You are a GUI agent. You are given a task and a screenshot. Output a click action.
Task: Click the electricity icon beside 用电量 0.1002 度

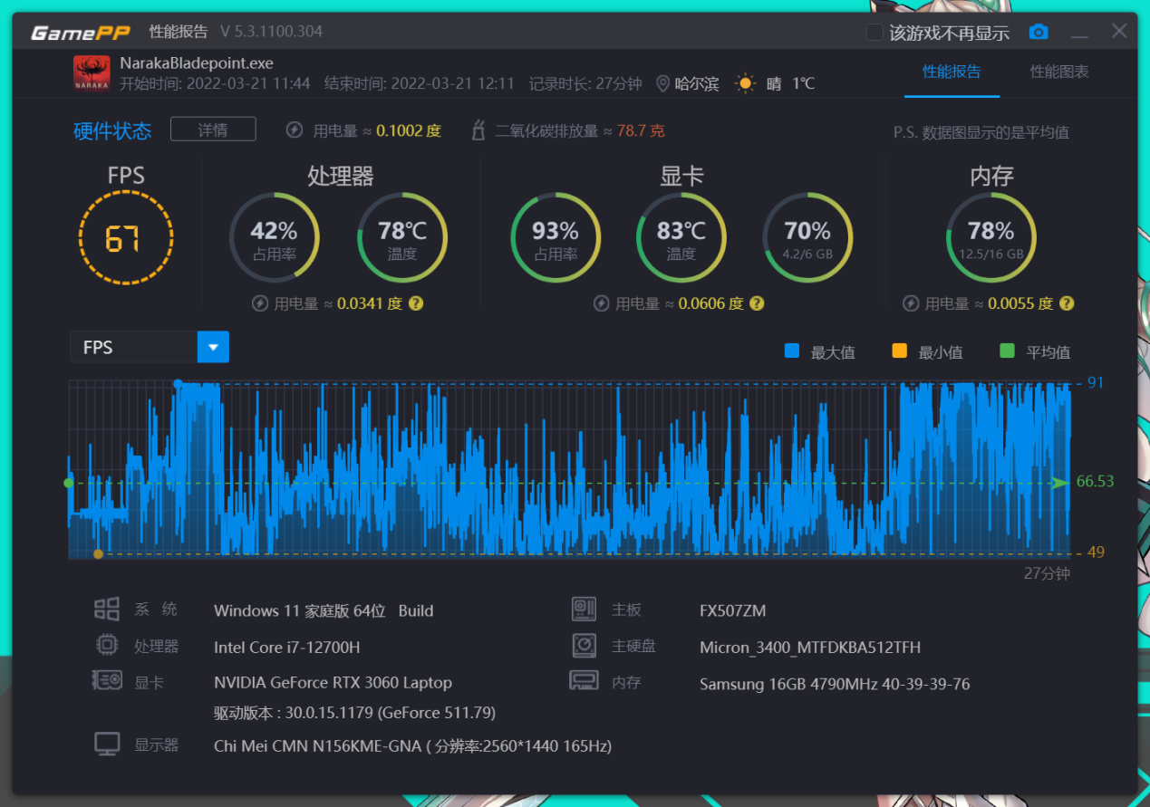click(294, 130)
